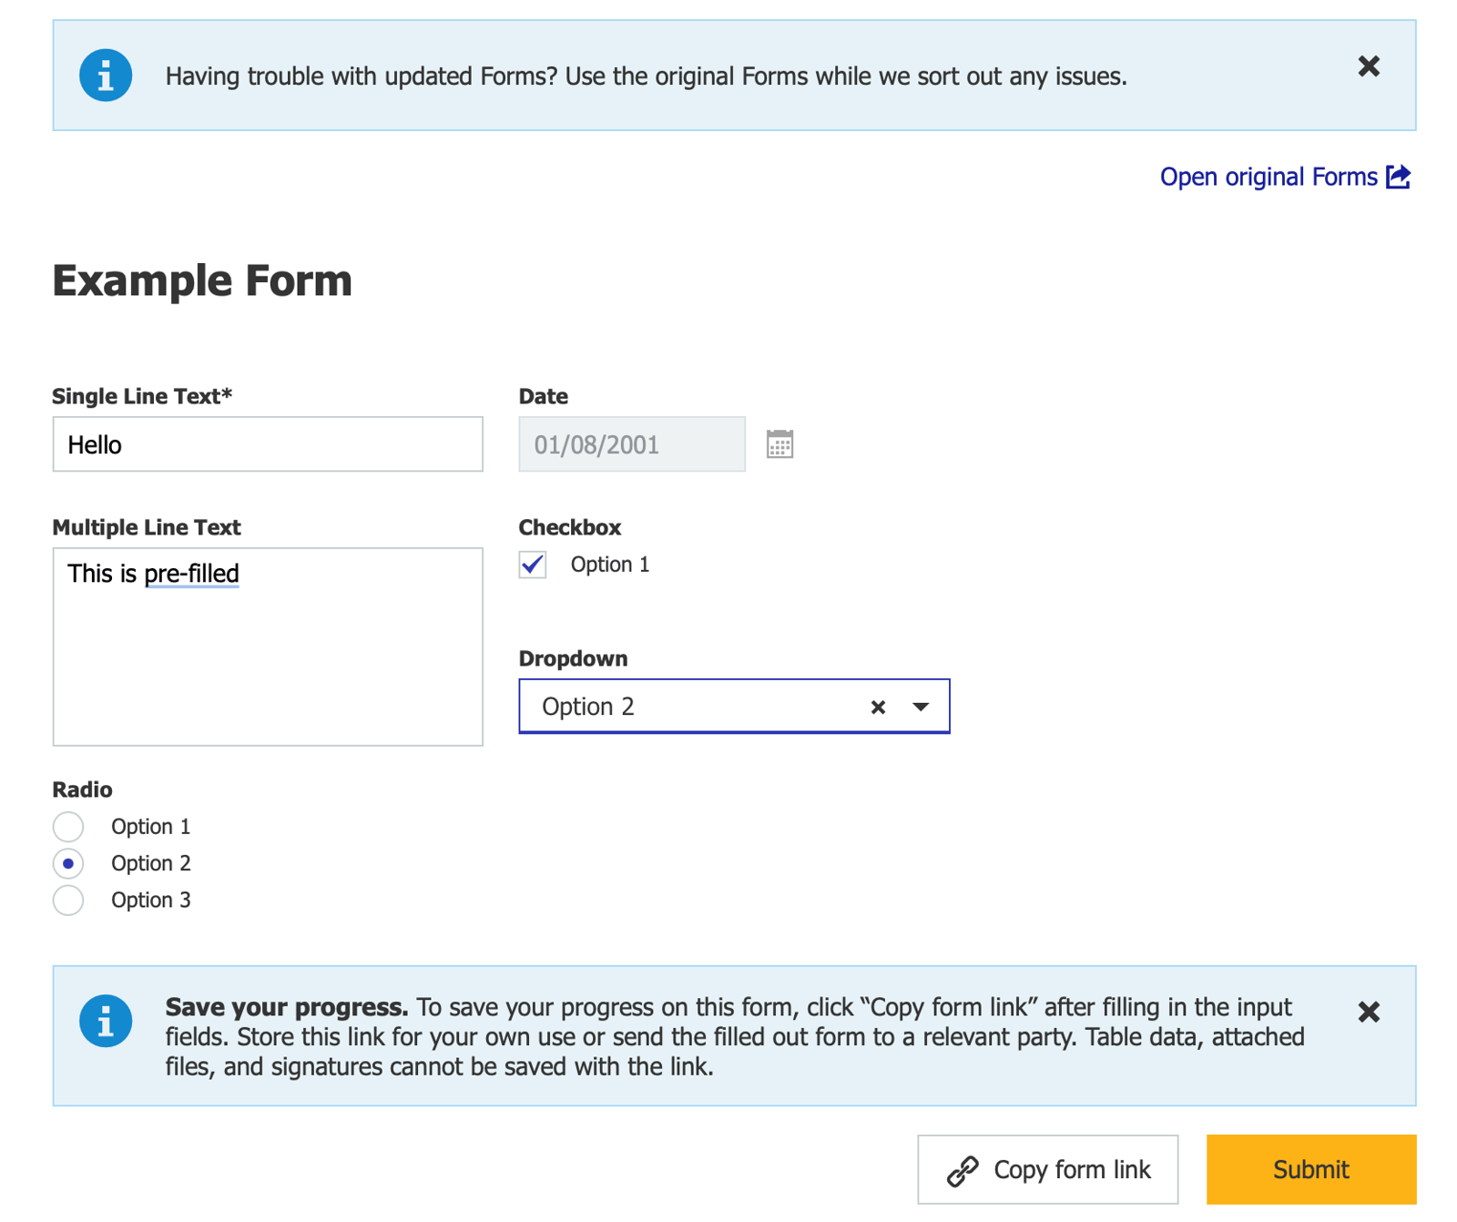Click the chain link icon on Copy form link

click(963, 1169)
